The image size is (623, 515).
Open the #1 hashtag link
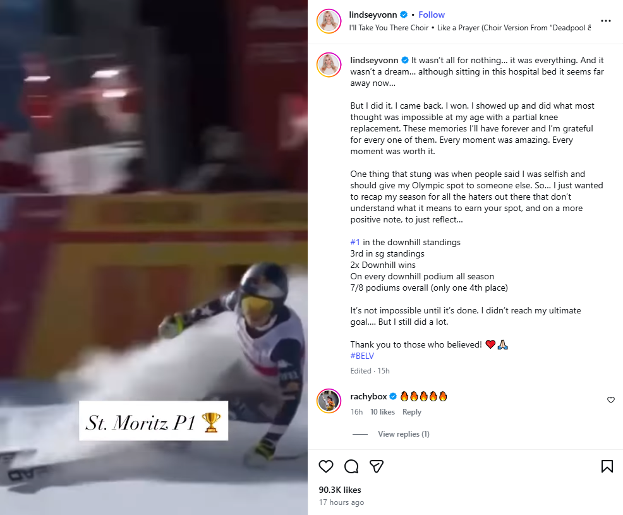(x=355, y=242)
